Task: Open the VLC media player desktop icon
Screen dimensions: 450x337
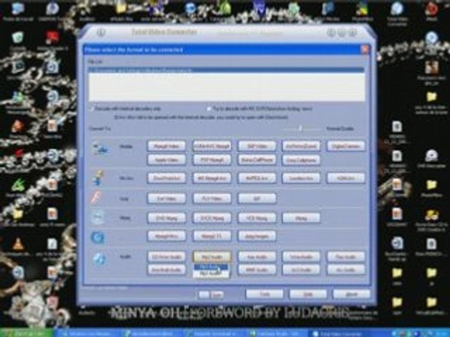Action: 18,244
